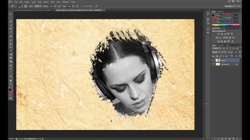Hide the Background layer eye icon

213,64
